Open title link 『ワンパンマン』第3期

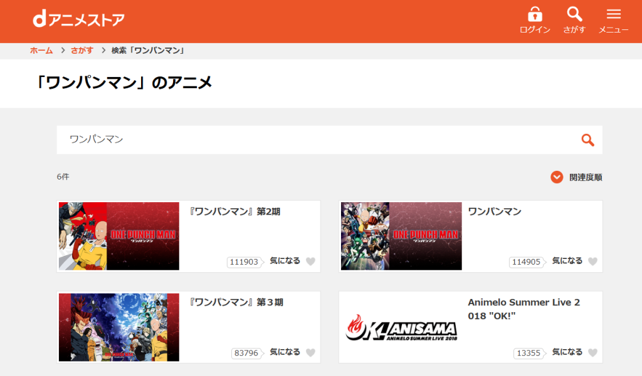[x=236, y=302]
